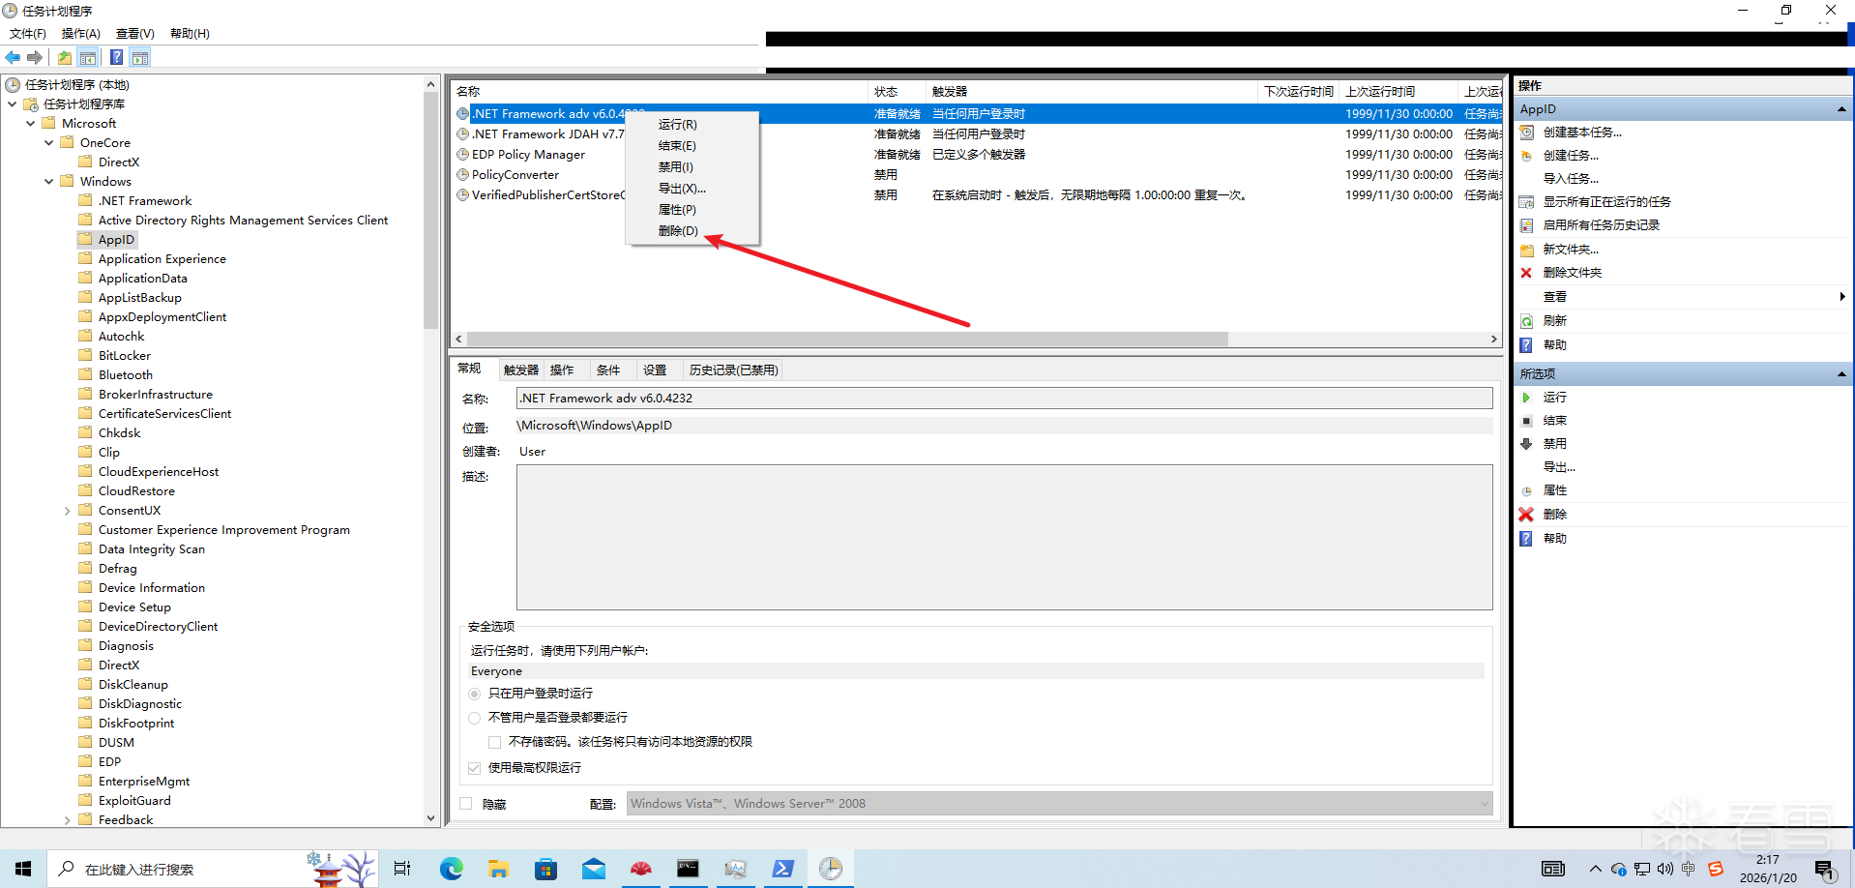Expand the ConsentUX folder node
Screen dimensions: 1855x888
click(67, 511)
